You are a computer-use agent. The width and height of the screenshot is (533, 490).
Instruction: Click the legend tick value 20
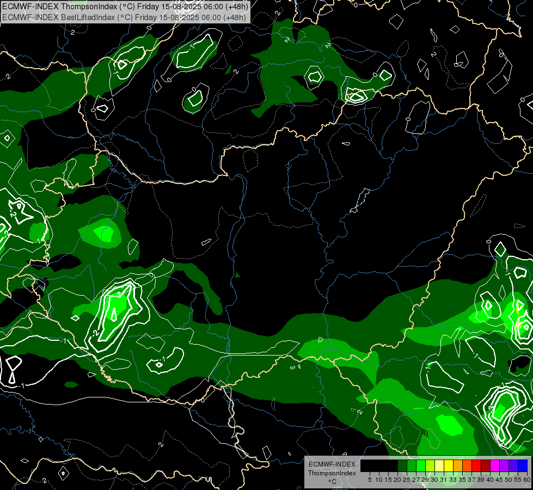397,480
